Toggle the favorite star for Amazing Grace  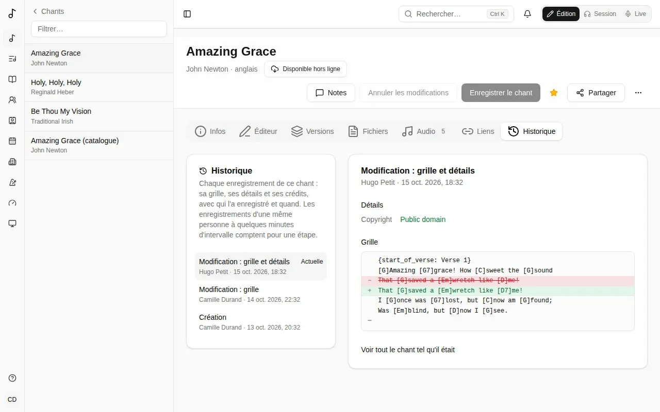(554, 93)
